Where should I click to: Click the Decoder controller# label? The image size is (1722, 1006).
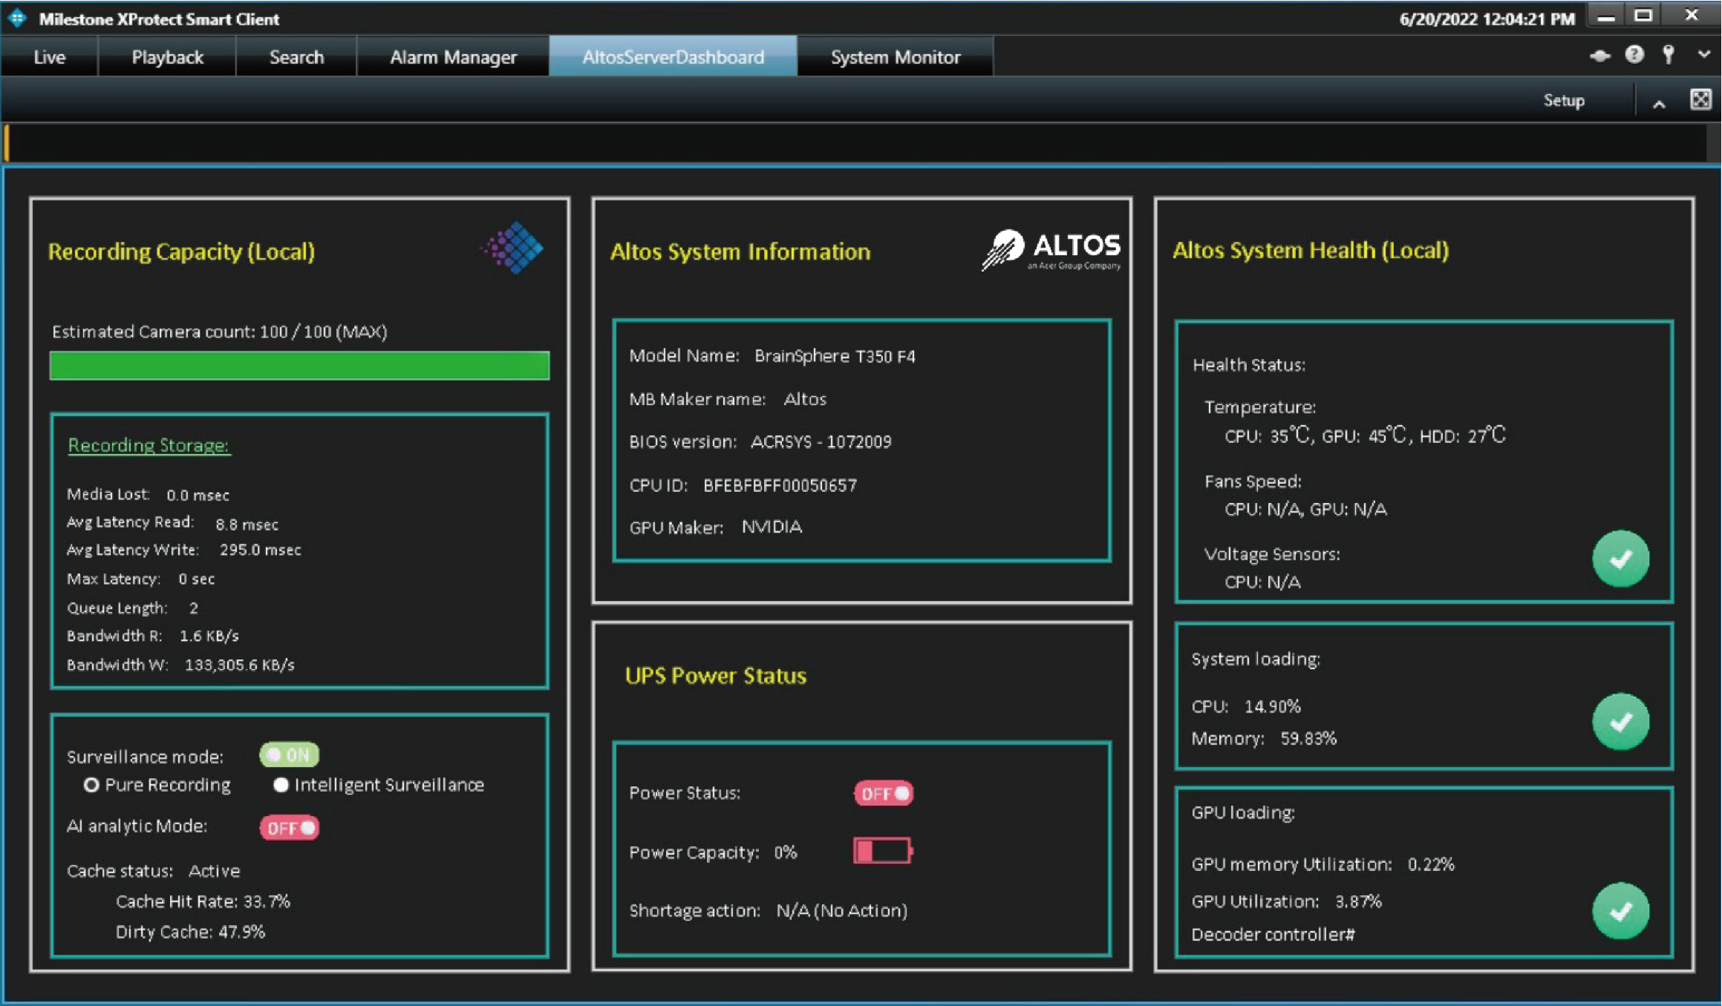1273,935
